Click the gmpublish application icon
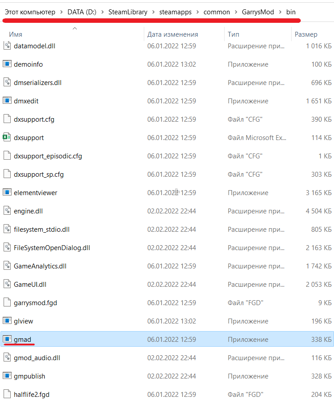 (x=7, y=375)
